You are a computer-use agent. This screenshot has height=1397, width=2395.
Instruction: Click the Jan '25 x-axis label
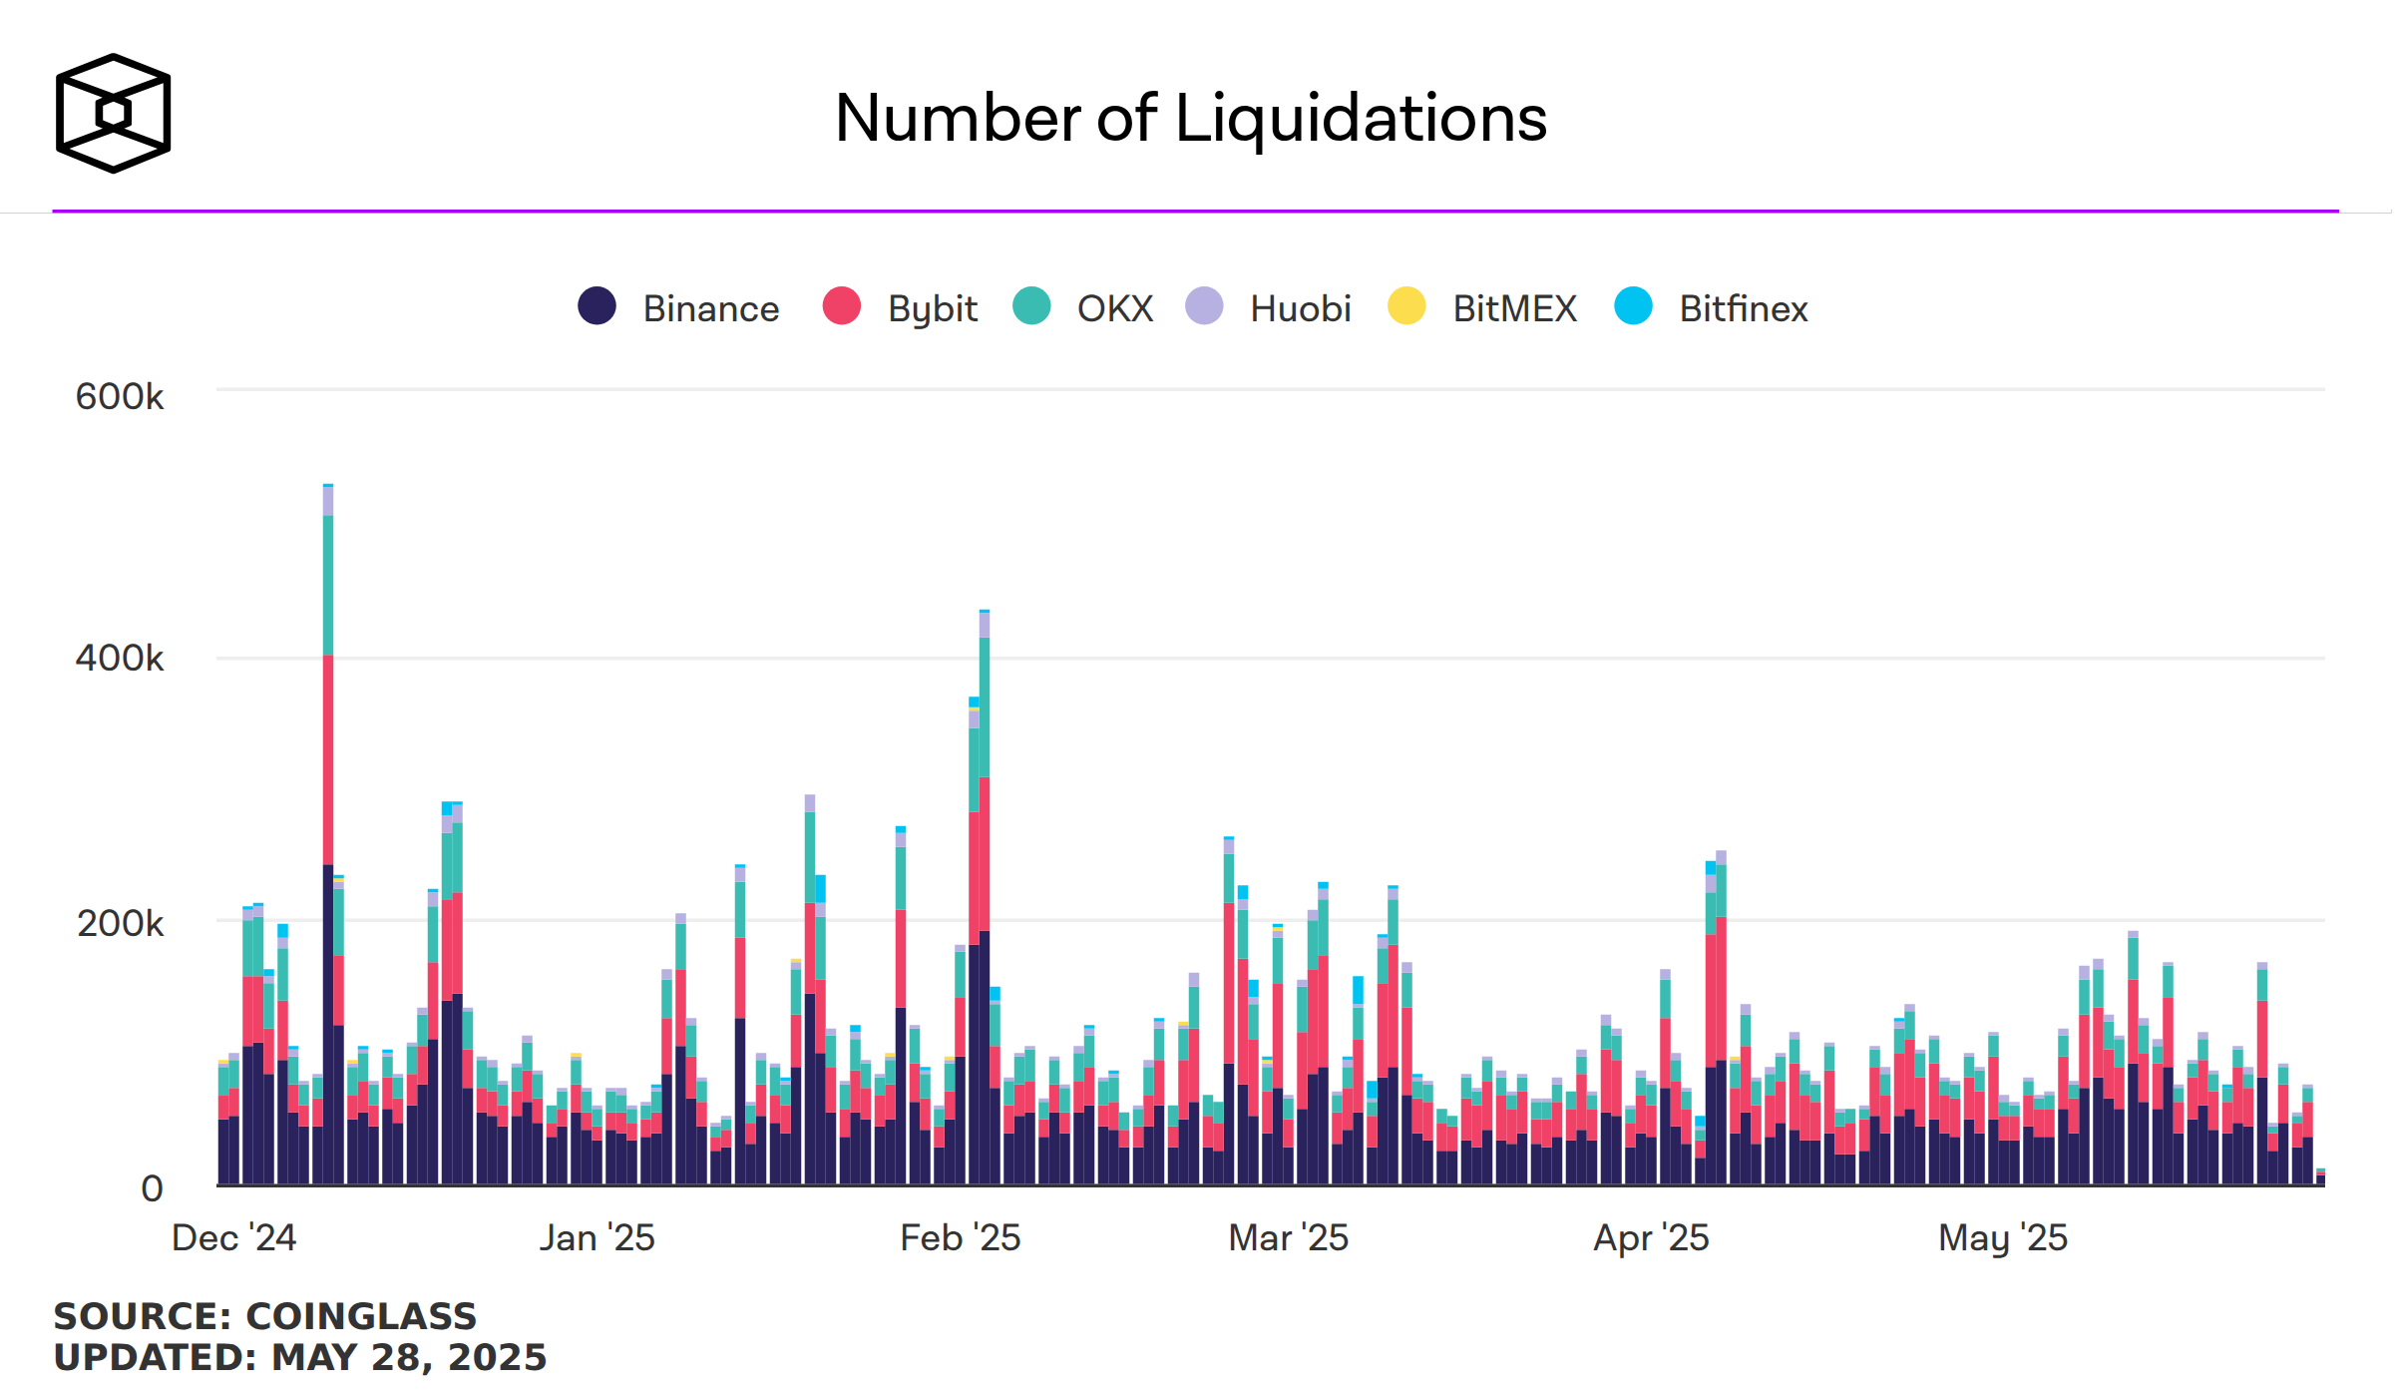[x=598, y=1238]
